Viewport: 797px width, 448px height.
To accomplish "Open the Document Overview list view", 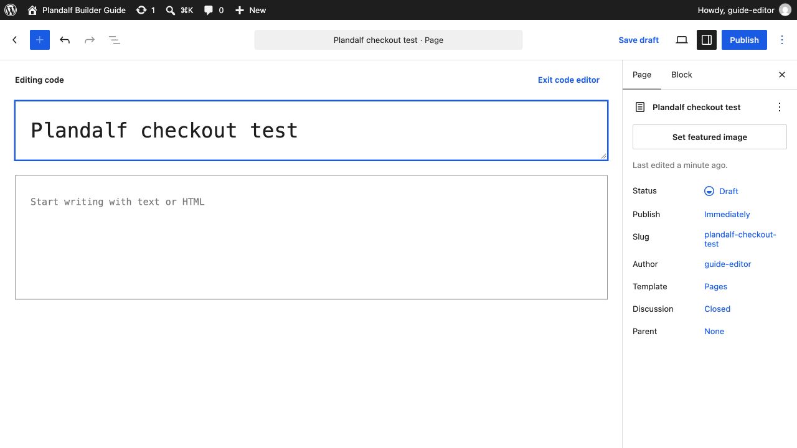I will (115, 40).
